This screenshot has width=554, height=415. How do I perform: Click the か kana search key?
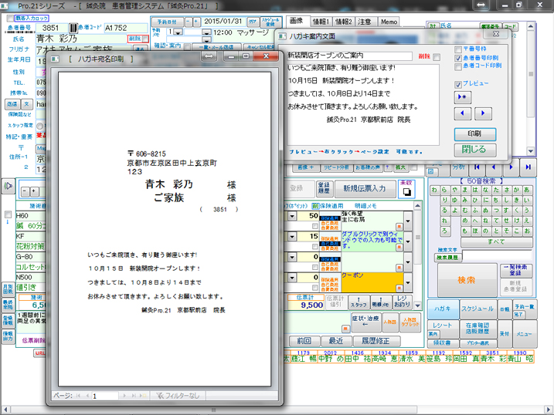517,190
